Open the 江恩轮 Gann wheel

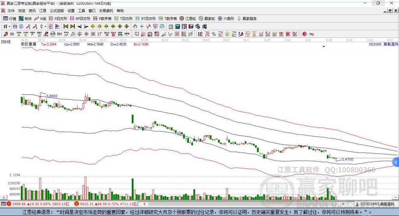(188, 19)
